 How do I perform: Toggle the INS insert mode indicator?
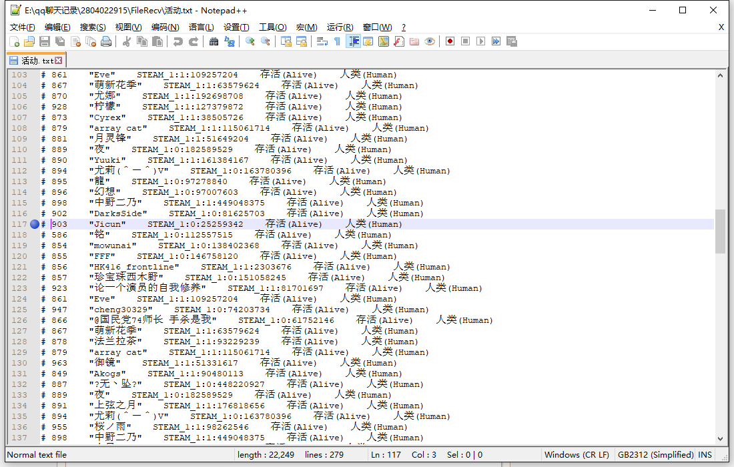click(705, 455)
